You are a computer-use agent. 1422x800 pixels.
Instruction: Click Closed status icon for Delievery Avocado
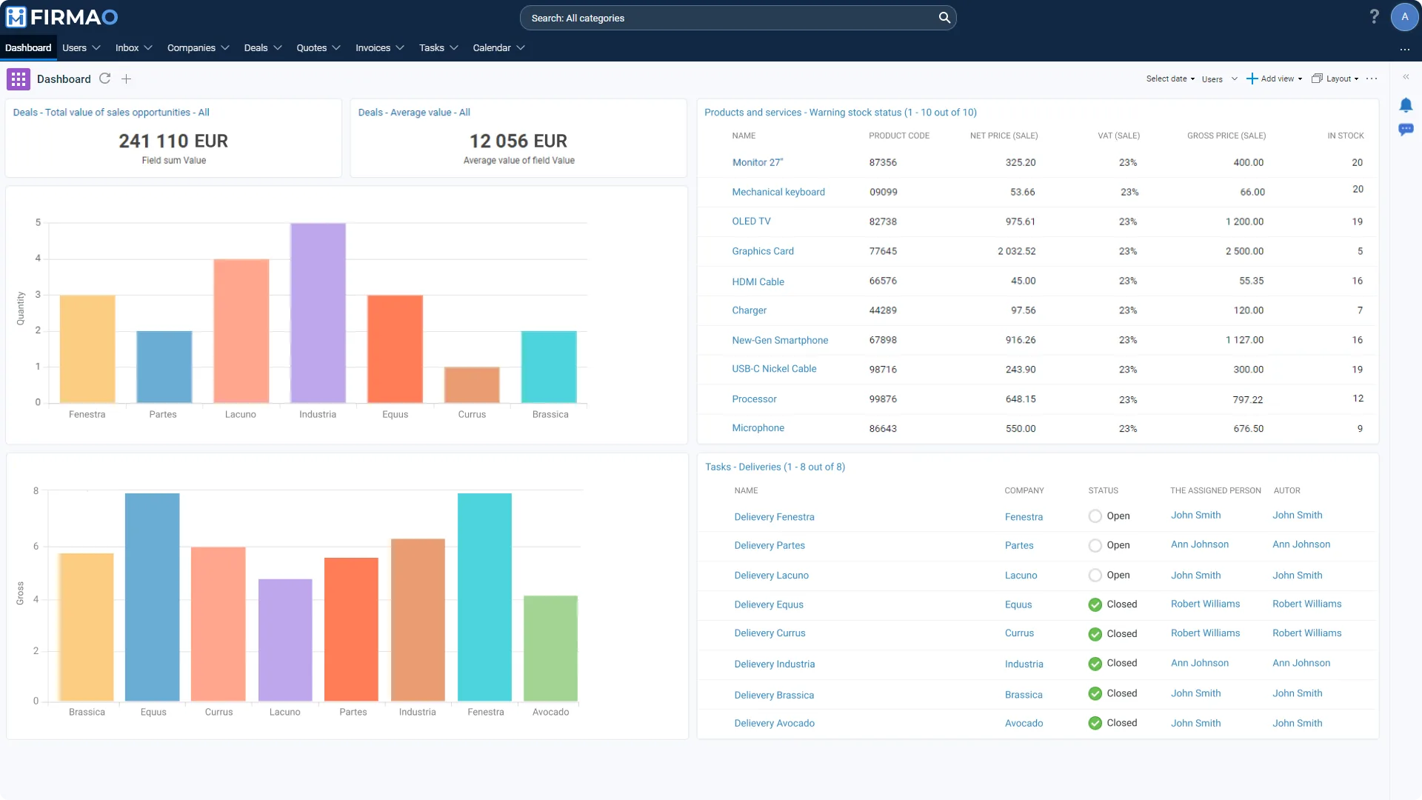click(x=1095, y=723)
